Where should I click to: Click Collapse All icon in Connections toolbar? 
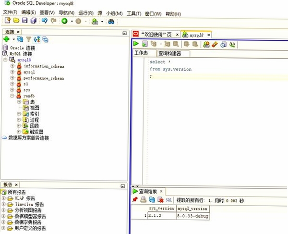[x=45, y=39]
